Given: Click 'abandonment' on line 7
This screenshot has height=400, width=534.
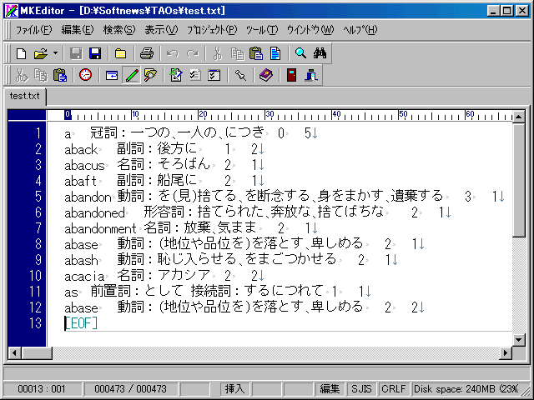Looking at the screenshot, I should click(x=100, y=228).
